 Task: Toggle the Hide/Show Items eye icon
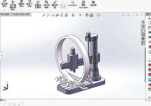click(x=80, y=15)
